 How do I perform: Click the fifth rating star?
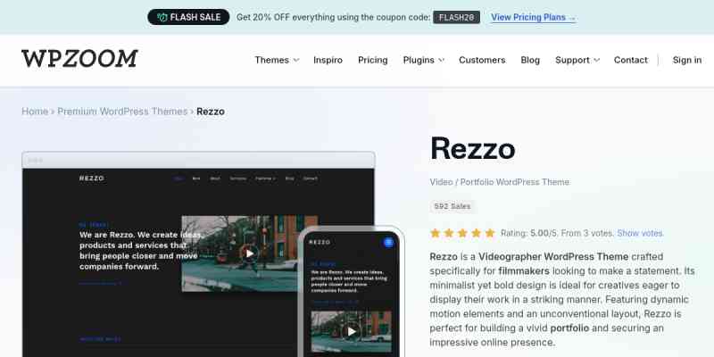click(x=490, y=233)
